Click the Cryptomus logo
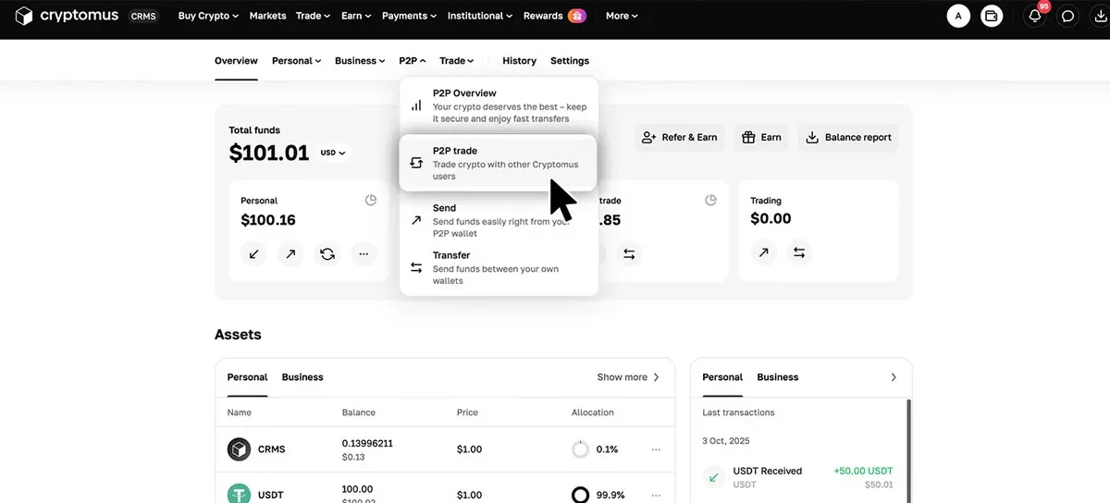The height and width of the screenshot is (503, 1110). 67,16
